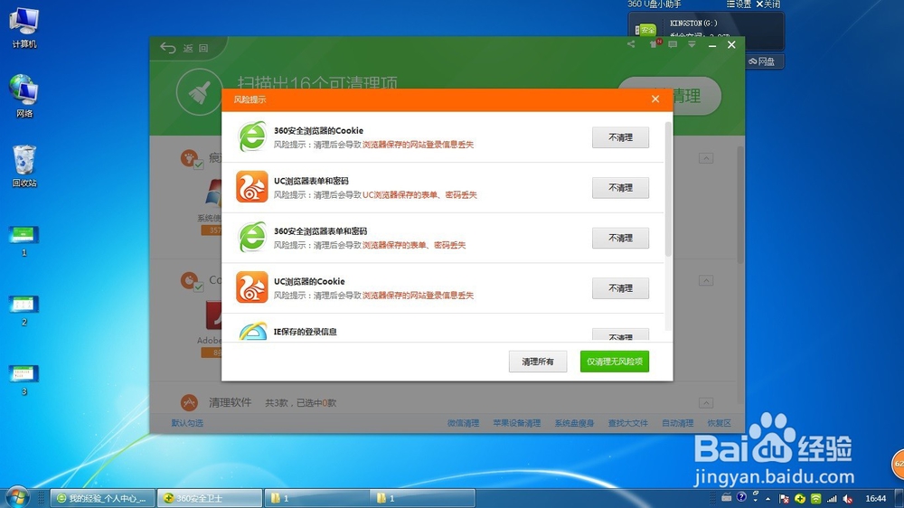Choose 不清理 for UC浏览器的Cookie
904x508 pixels.
[x=620, y=287]
